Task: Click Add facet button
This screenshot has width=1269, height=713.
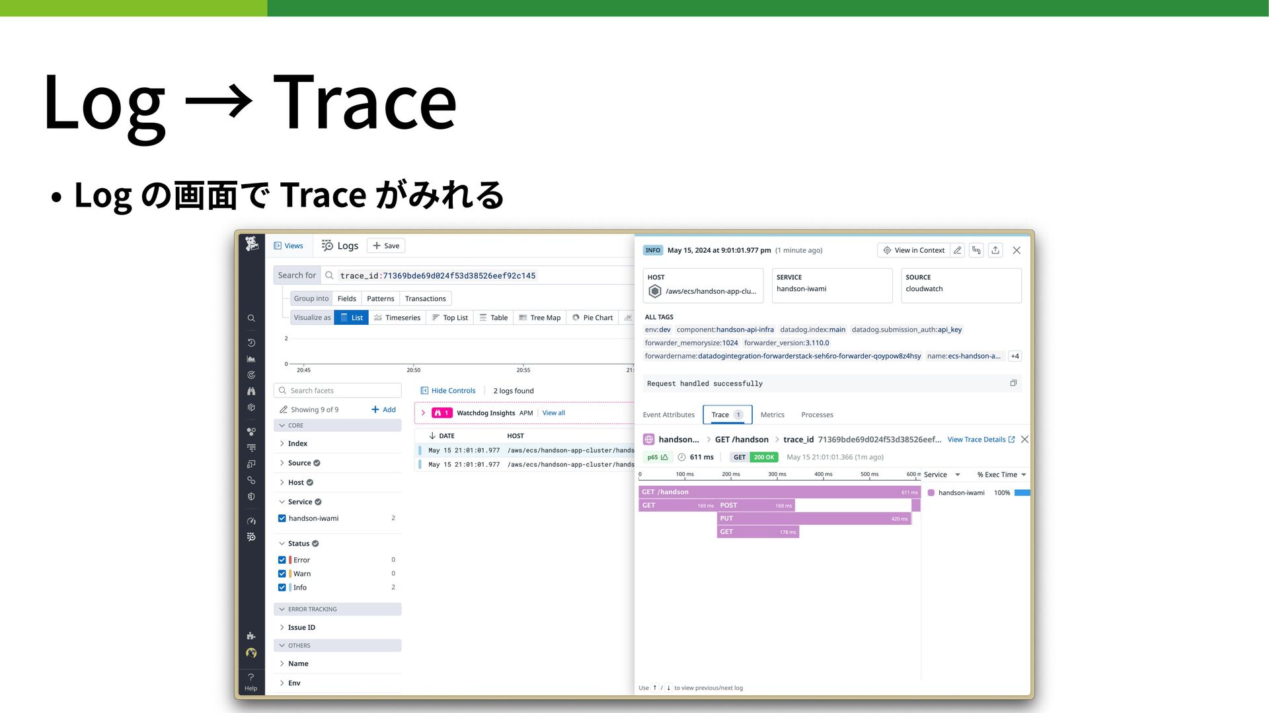Action: click(383, 409)
